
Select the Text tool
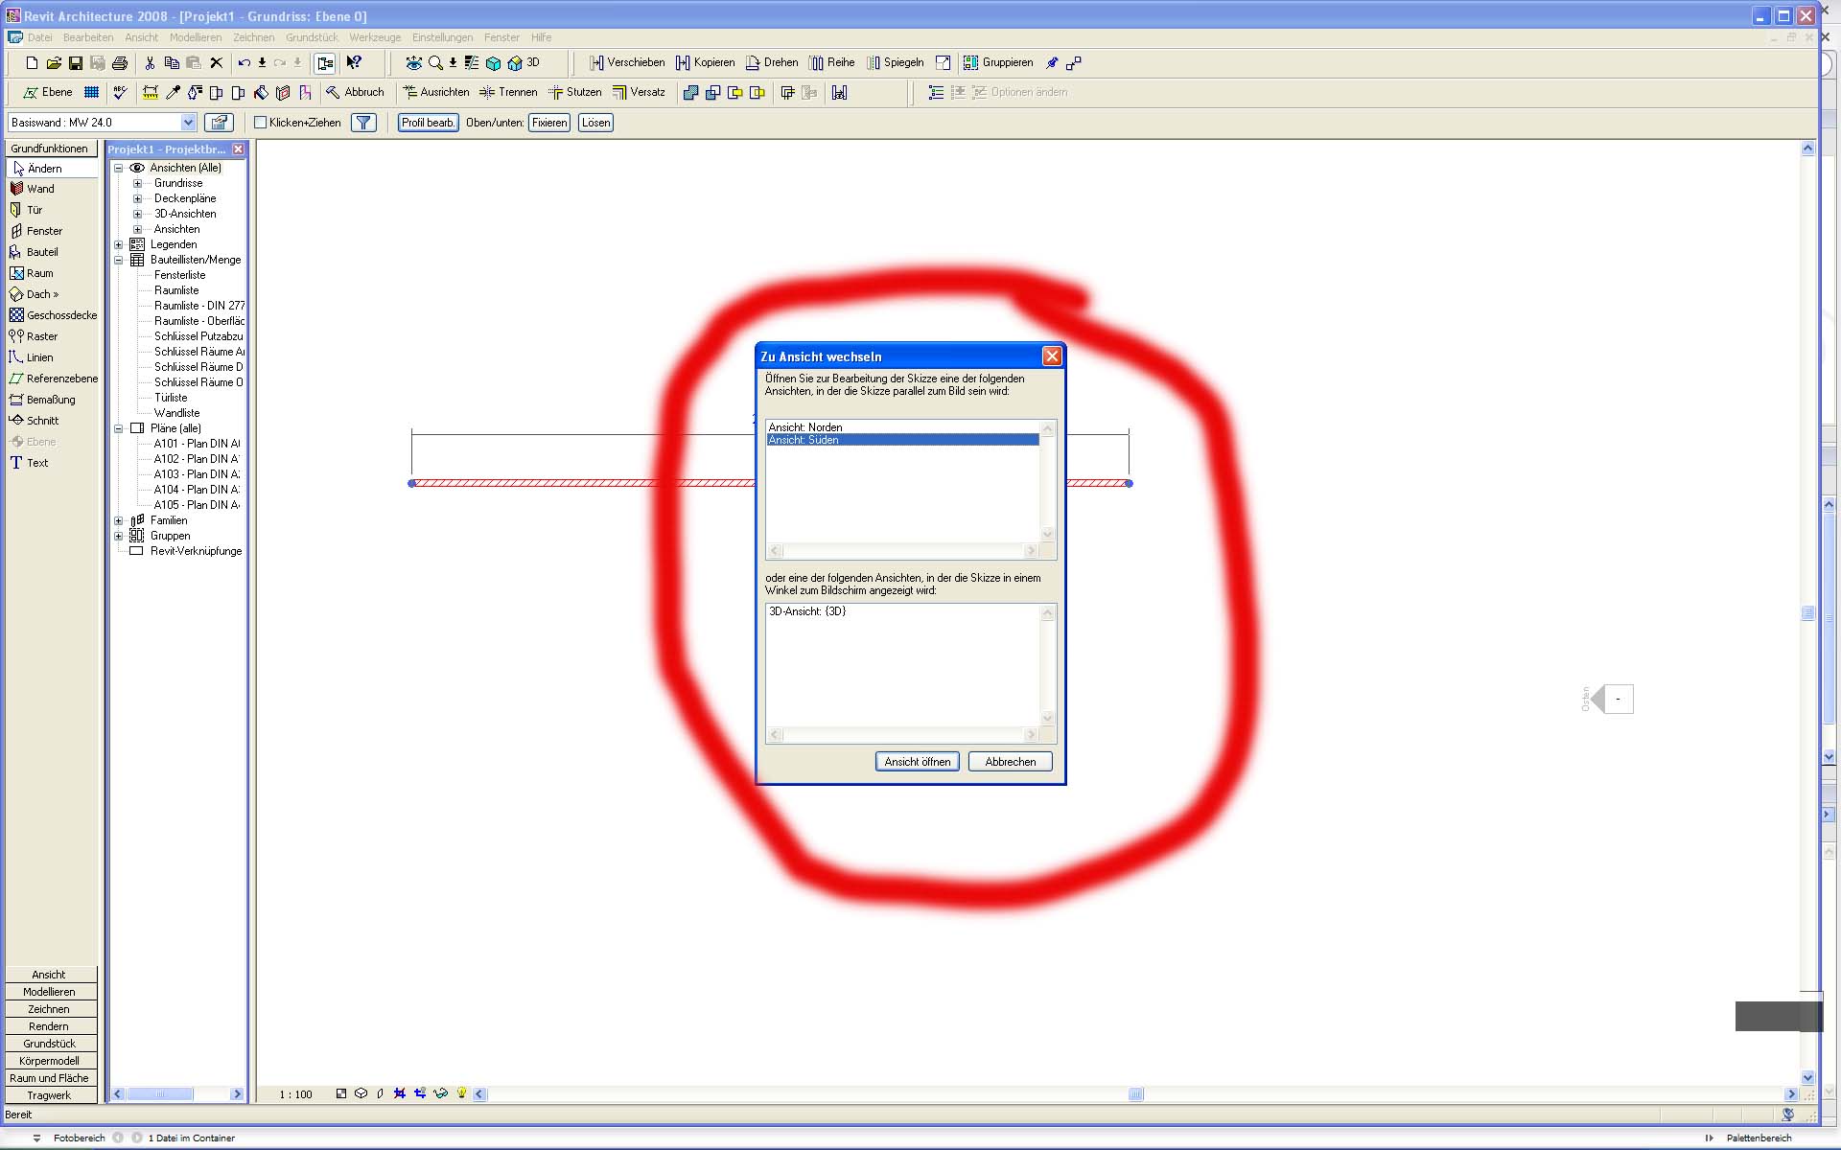(x=29, y=463)
